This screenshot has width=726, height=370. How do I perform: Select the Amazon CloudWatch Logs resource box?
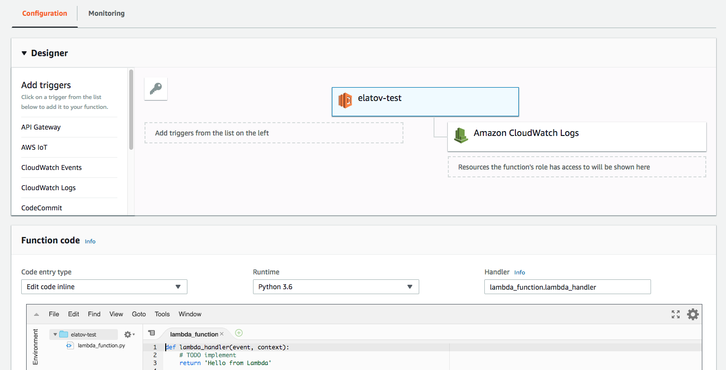click(x=577, y=137)
